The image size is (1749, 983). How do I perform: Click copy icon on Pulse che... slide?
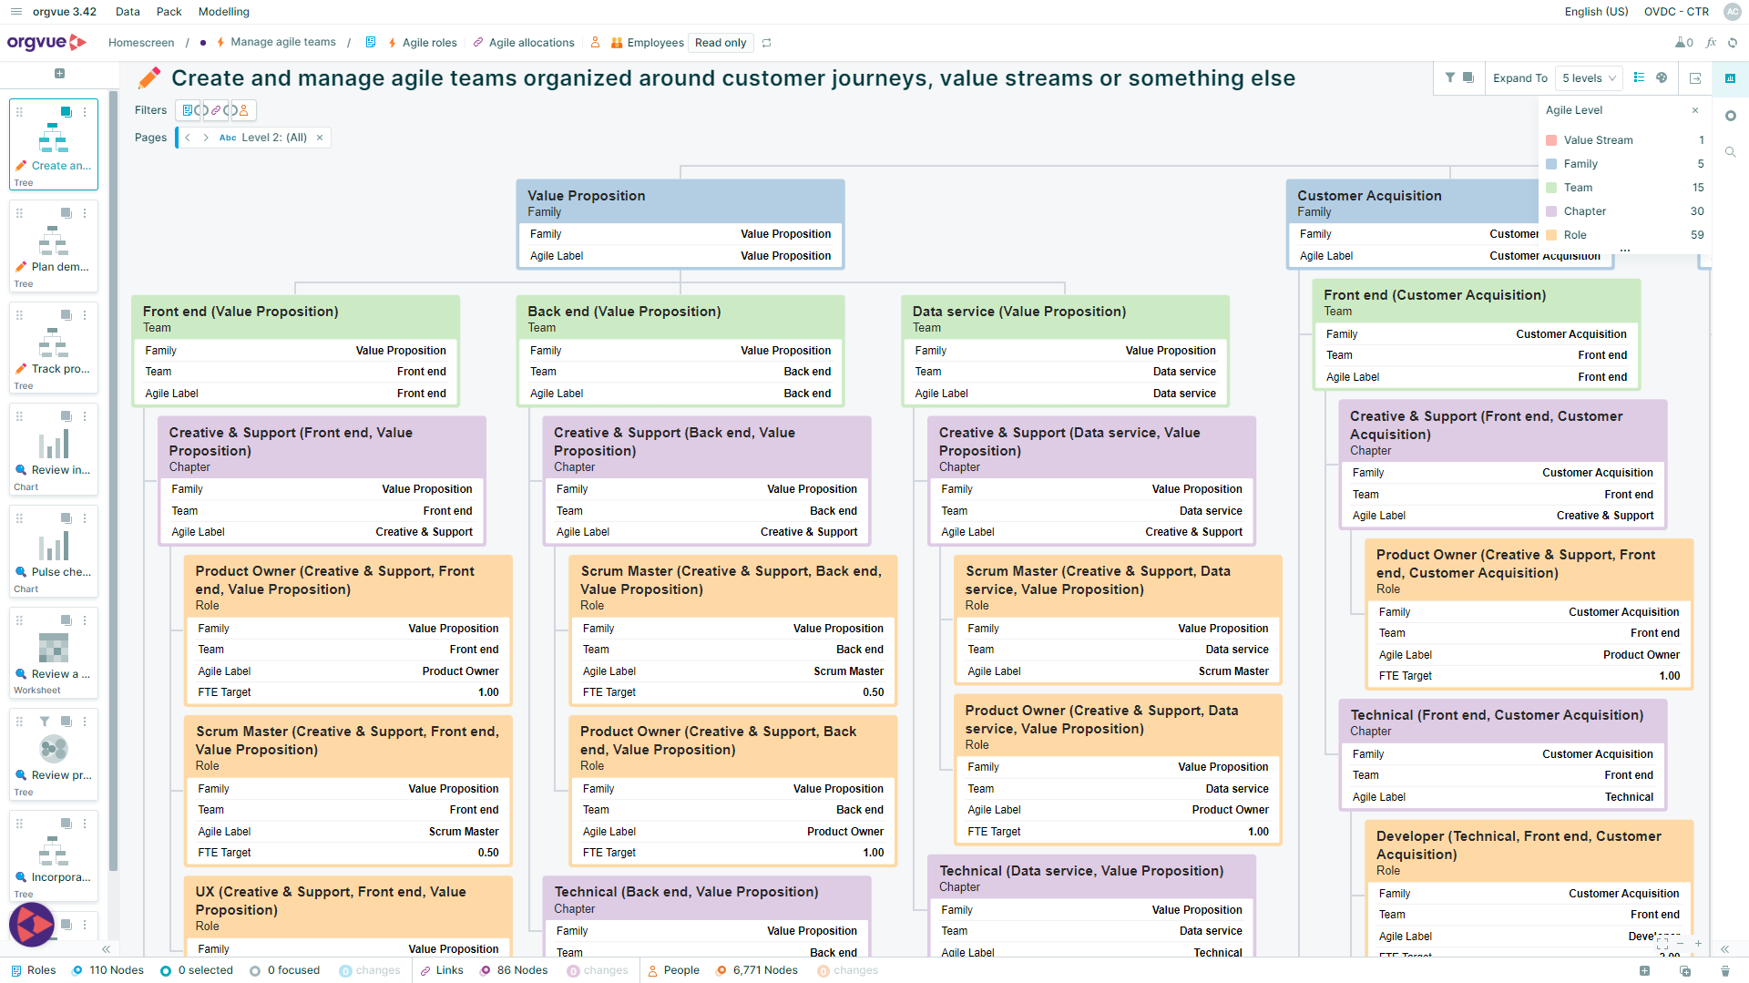pyautogui.click(x=66, y=518)
